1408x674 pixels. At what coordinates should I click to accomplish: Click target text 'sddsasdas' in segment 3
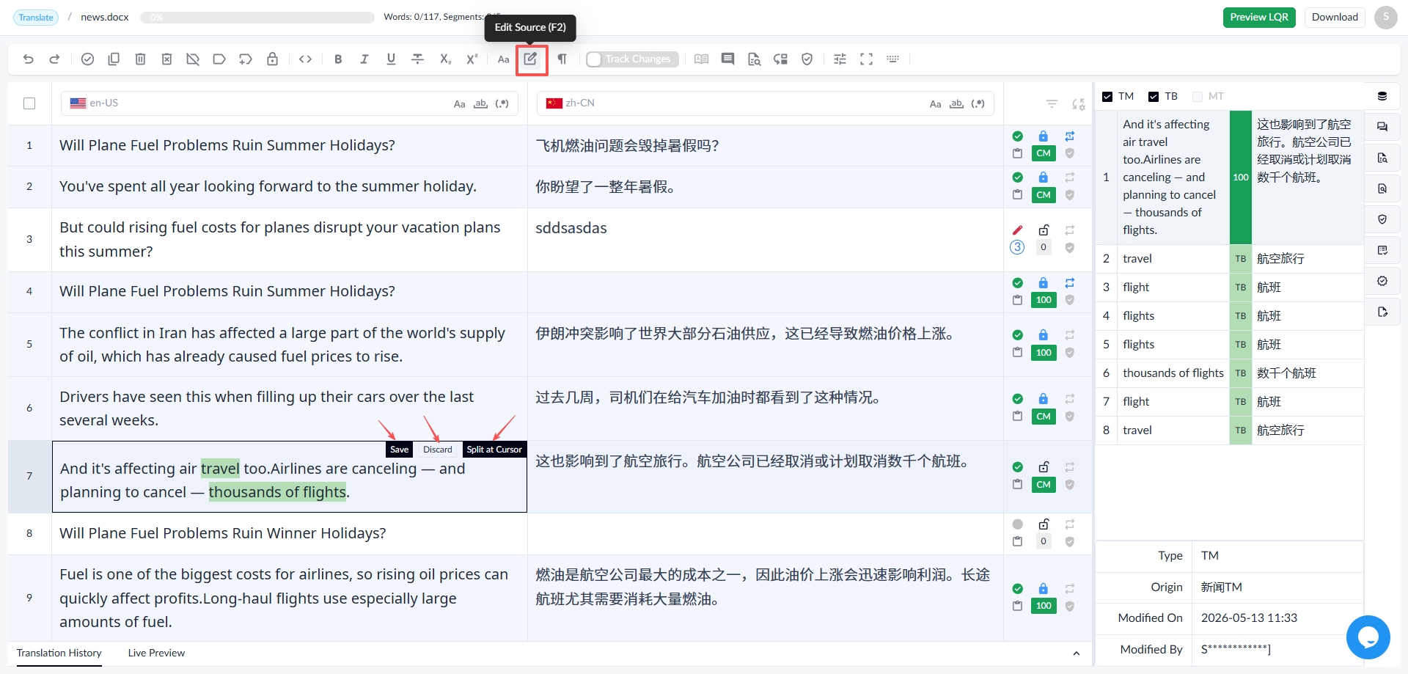click(x=571, y=228)
